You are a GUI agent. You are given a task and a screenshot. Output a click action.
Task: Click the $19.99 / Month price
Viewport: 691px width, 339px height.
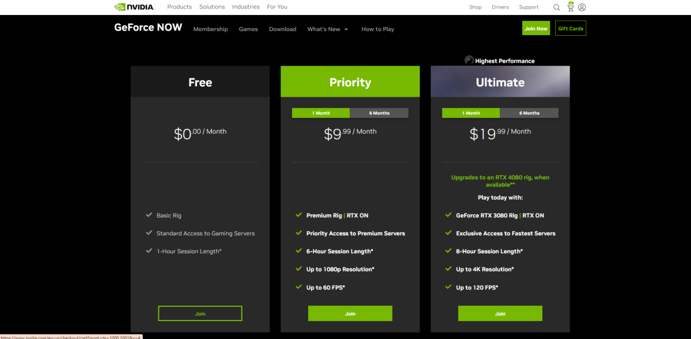(500, 134)
